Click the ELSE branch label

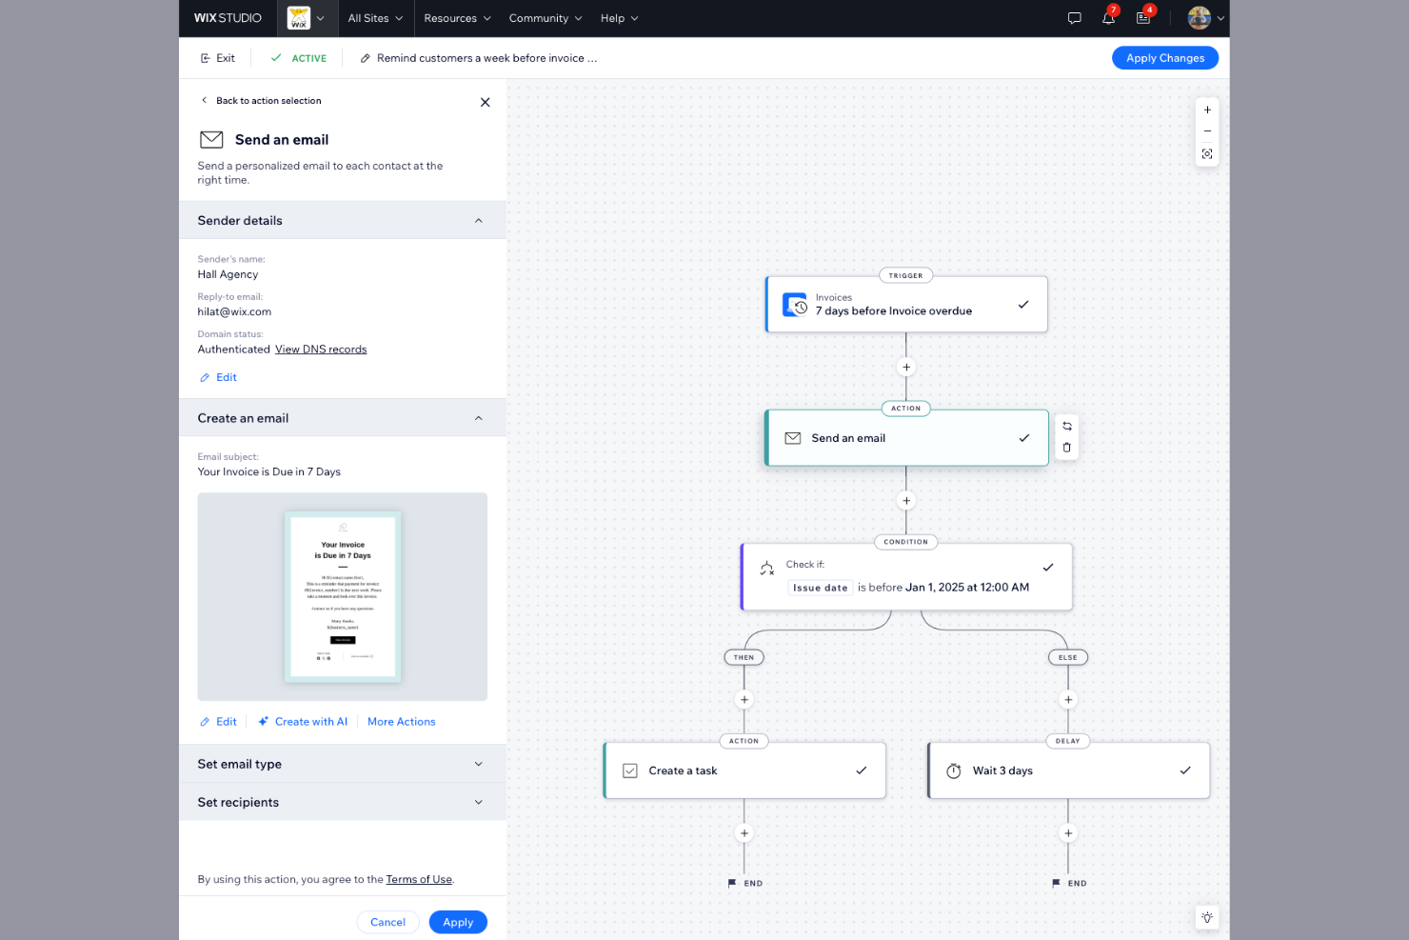1068,657
